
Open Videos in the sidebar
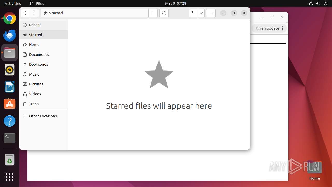(44, 94)
